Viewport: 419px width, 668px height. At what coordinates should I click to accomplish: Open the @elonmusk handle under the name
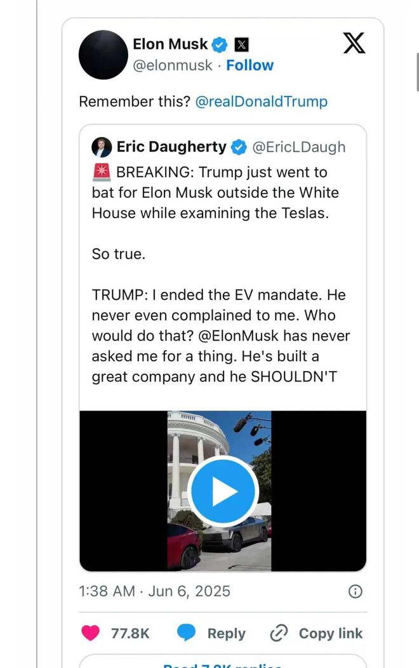172,65
